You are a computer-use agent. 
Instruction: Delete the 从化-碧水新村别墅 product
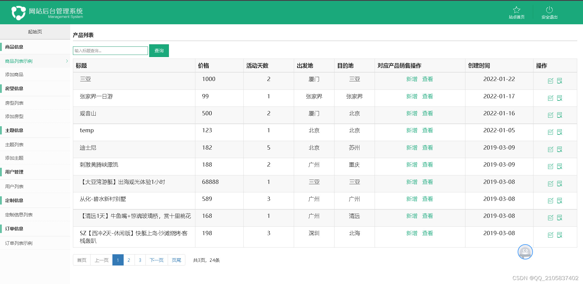coord(560,201)
